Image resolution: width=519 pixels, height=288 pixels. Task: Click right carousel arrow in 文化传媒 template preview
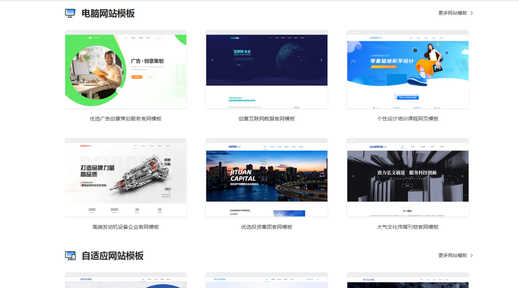tap(462, 176)
